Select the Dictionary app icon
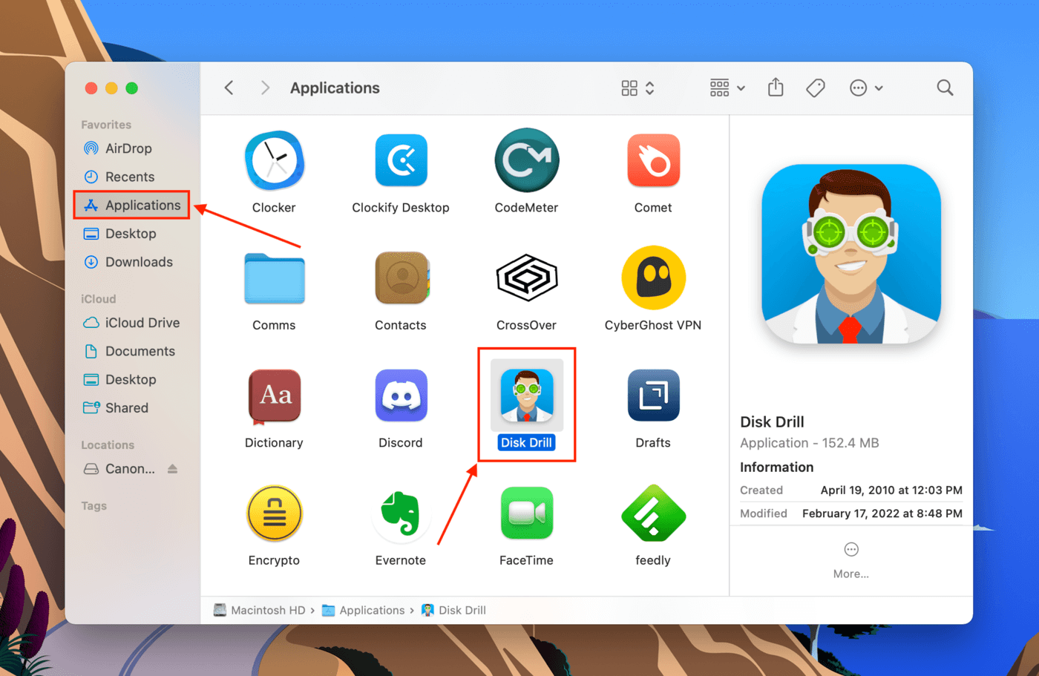Viewport: 1039px width, 676px height. click(274, 396)
